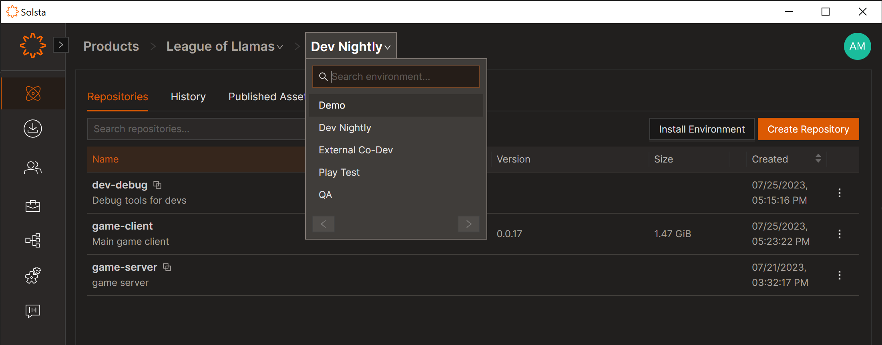
Task: Select the External Co-Dev environment
Action: click(x=396, y=150)
